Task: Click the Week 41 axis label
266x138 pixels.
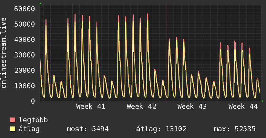Action: tap(91, 107)
